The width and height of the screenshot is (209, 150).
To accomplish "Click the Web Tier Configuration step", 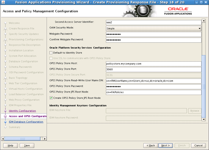I will tap(23, 83).
